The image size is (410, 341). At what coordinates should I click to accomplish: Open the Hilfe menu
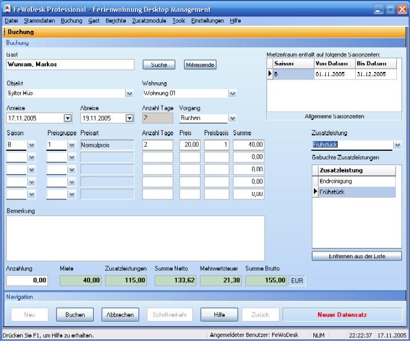click(x=236, y=21)
